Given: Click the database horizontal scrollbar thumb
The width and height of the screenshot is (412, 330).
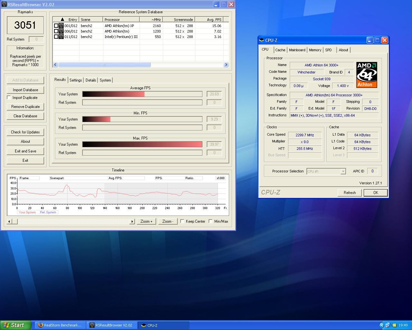Looking at the screenshot, I should click(x=104, y=65).
